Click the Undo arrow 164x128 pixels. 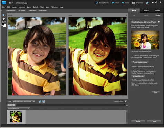pos(113,3)
